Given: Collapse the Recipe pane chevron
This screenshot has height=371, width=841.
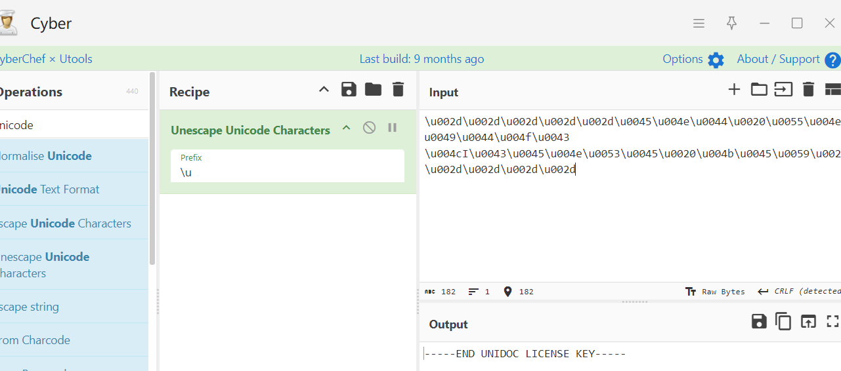Looking at the screenshot, I should [x=324, y=90].
